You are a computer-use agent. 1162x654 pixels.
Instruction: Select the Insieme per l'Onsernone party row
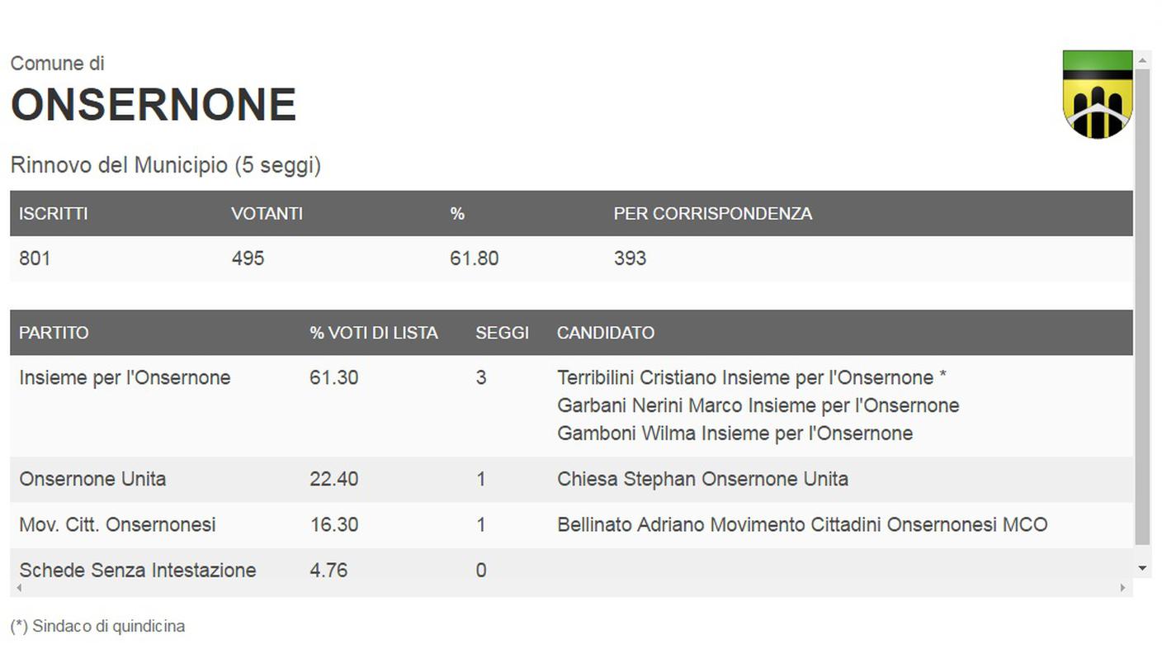tap(571, 405)
